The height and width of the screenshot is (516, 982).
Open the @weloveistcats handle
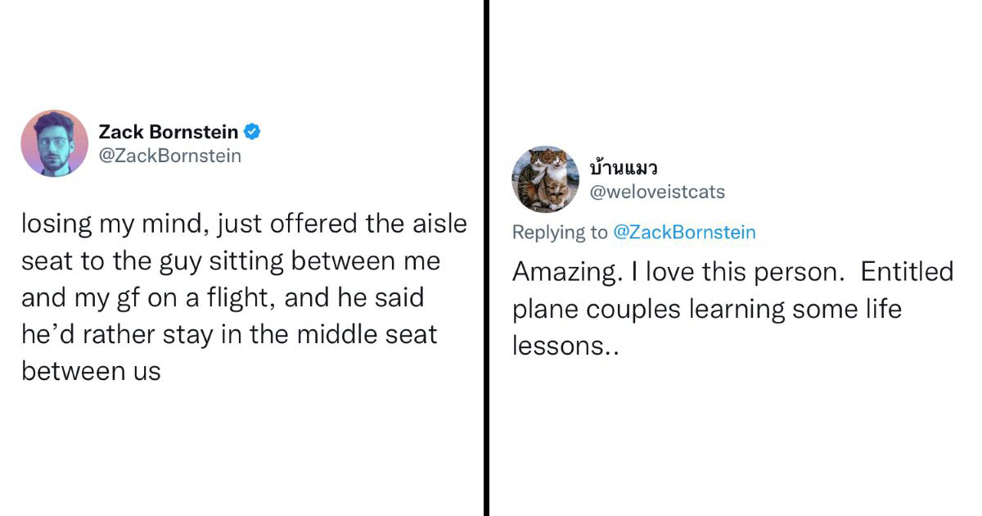(x=656, y=192)
